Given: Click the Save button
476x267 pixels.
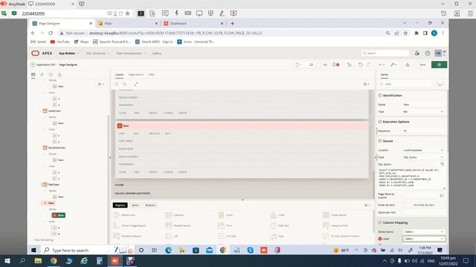Looking at the screenshot, I should (422, 65).
